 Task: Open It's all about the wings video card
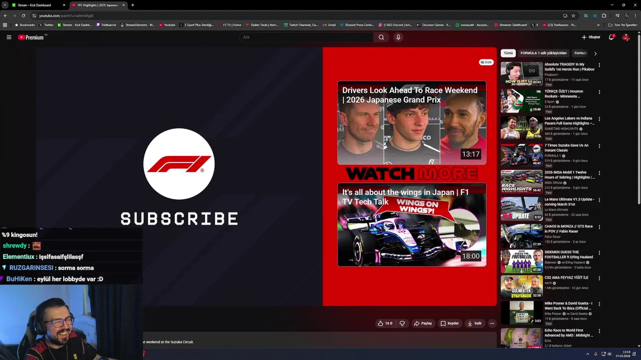(412, 225)
